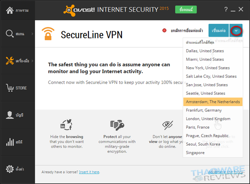
Task: Pick Singapore from the server list
Action: (196, 153)
